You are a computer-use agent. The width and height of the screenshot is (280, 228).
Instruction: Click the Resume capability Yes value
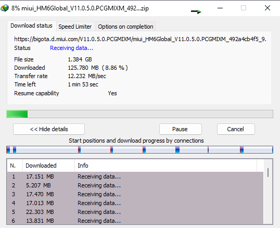(x=112, y=93)
